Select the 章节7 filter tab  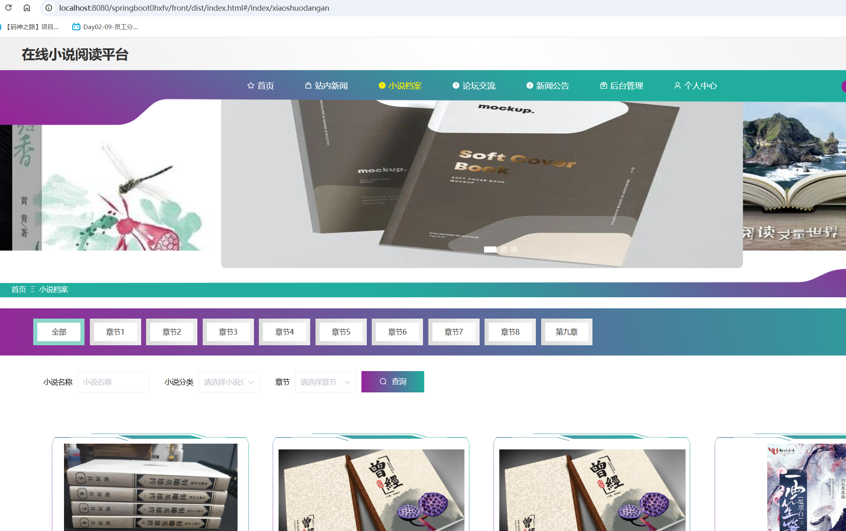click(454, 332)
